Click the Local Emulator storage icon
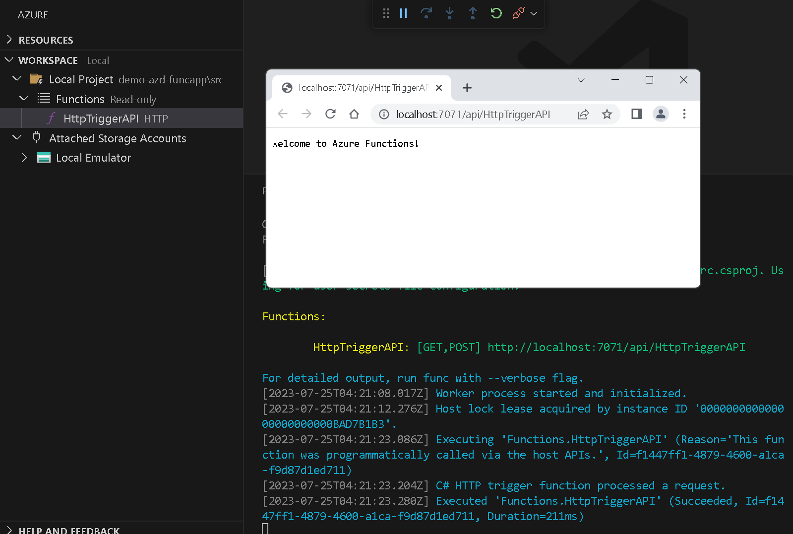This screenshot has height=534, width=793. (44, 158)
